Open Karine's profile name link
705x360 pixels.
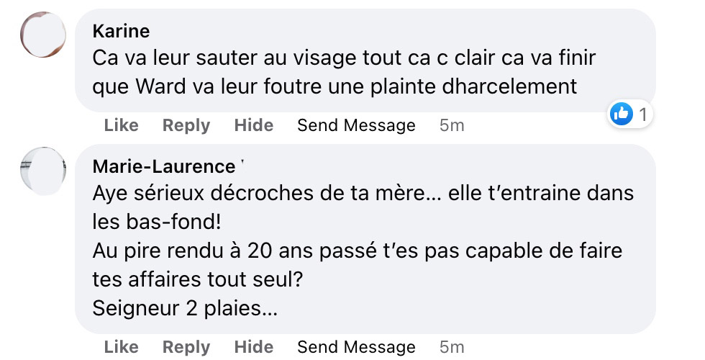coord(121,31)
